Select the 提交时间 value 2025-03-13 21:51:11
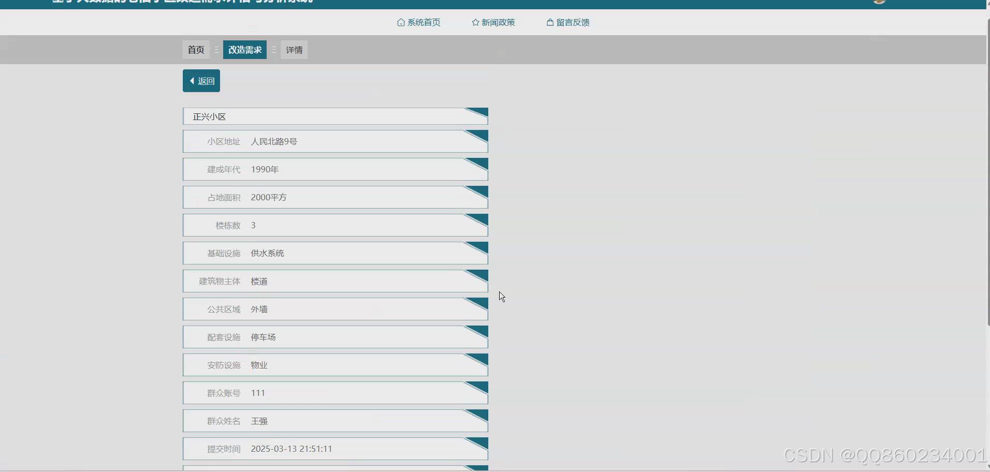 [x=292, y=449]
